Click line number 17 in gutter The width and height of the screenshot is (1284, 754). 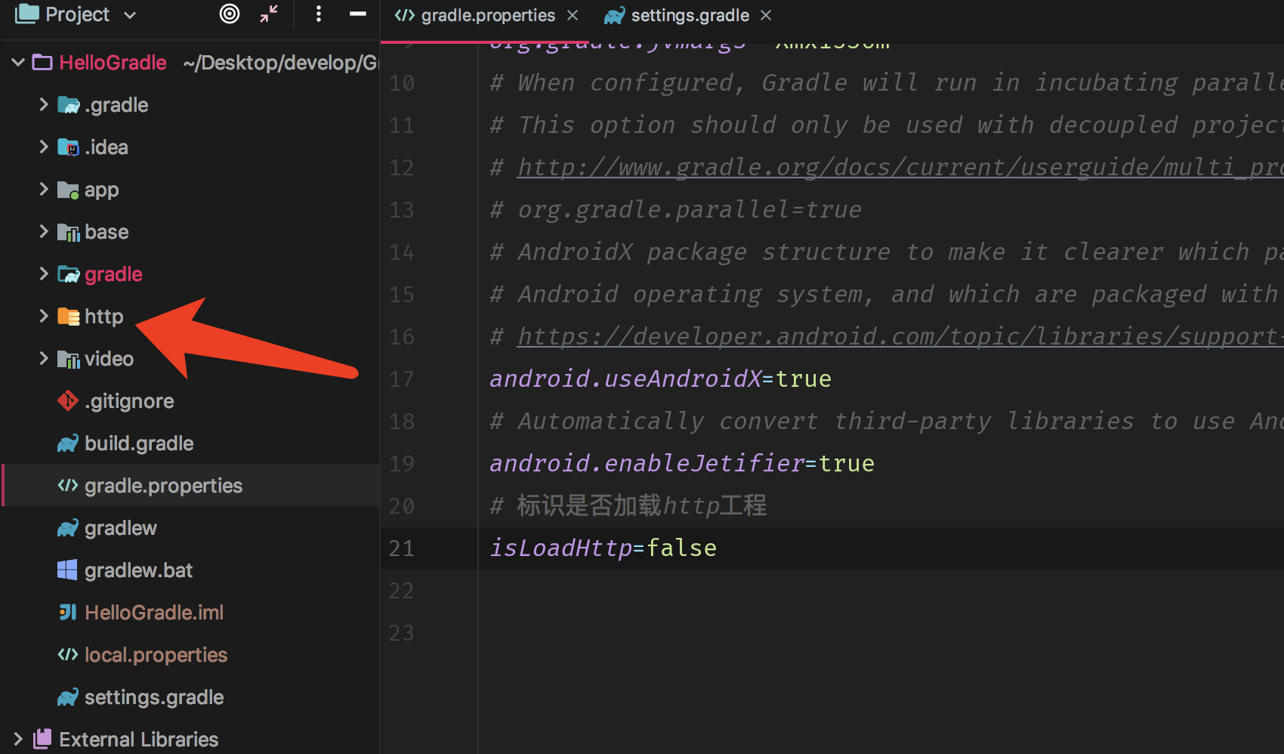402,379
